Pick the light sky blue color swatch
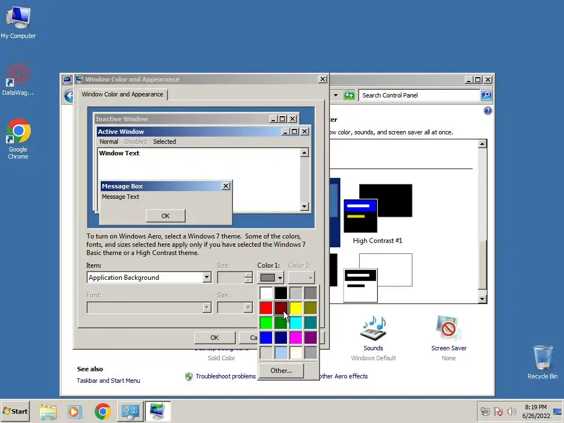564x423 pixels. pos(281,352)
